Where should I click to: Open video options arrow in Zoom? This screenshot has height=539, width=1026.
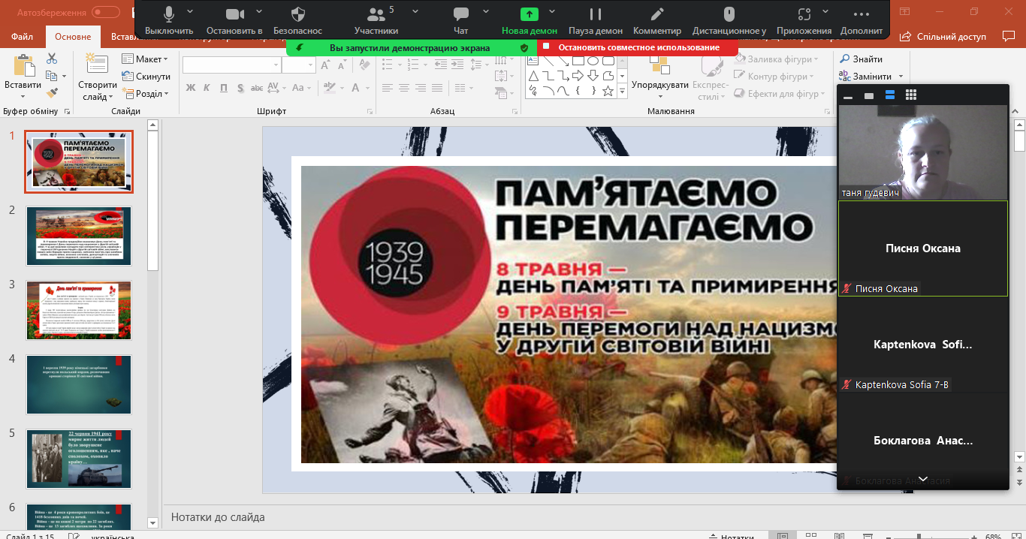(259, 12)
